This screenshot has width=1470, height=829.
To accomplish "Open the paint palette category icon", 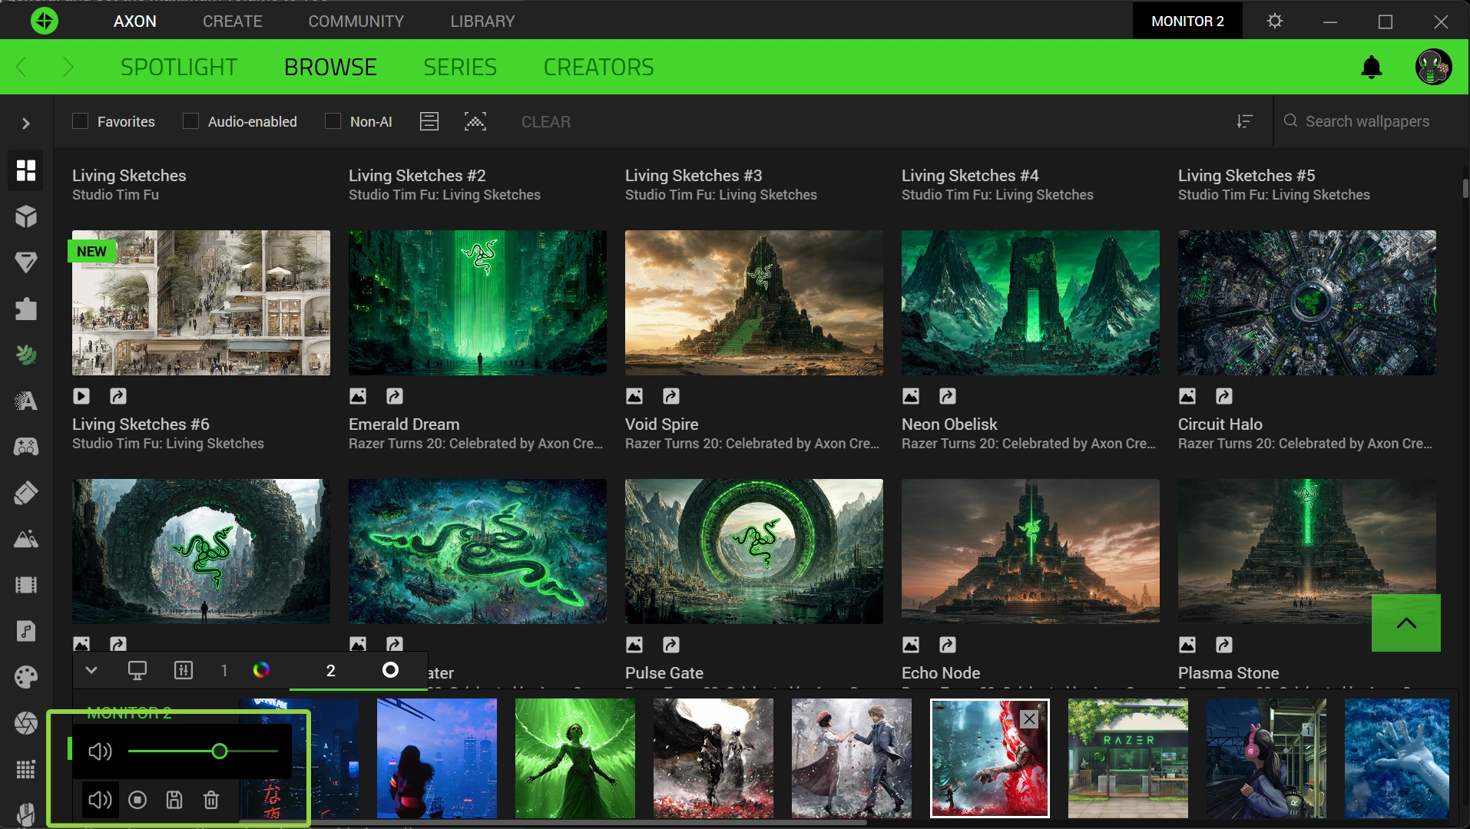I will 26,677.
